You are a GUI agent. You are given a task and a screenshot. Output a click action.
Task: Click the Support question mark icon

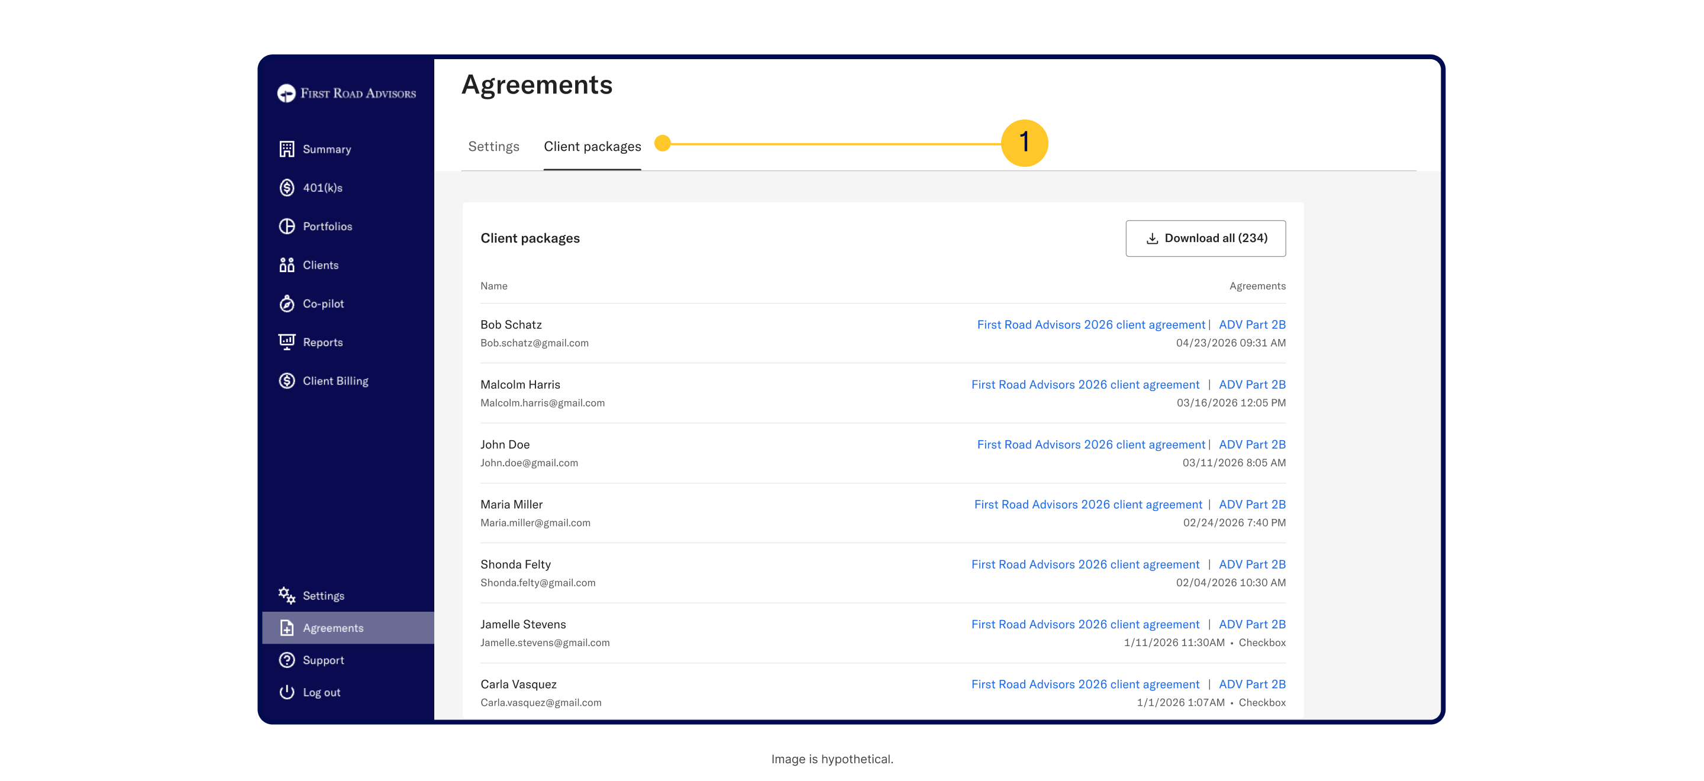click(x=286, y=660)
